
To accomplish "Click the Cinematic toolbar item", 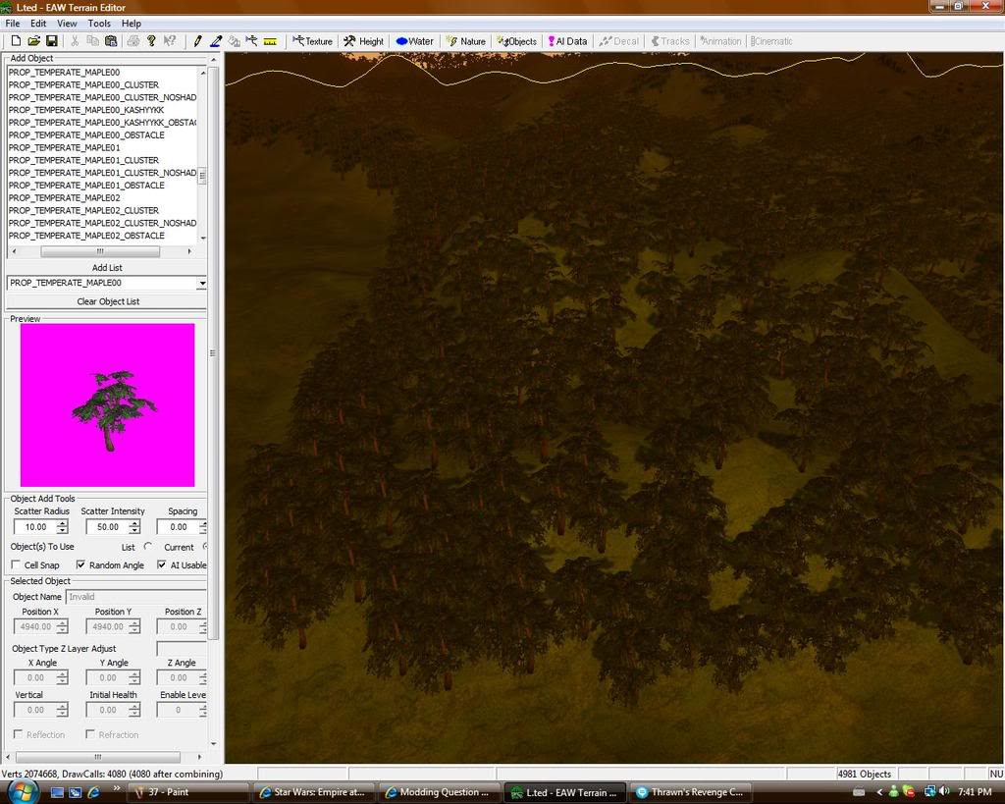I will coord(771,41).
